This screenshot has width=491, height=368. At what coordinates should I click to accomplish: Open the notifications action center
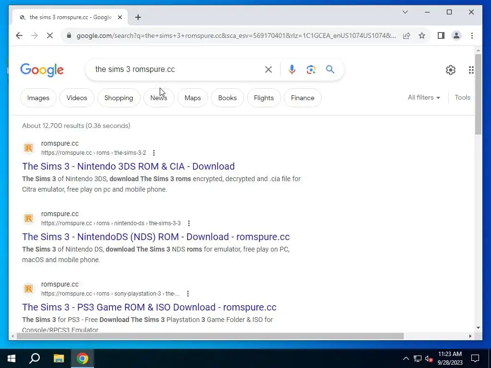coord(475,358)
